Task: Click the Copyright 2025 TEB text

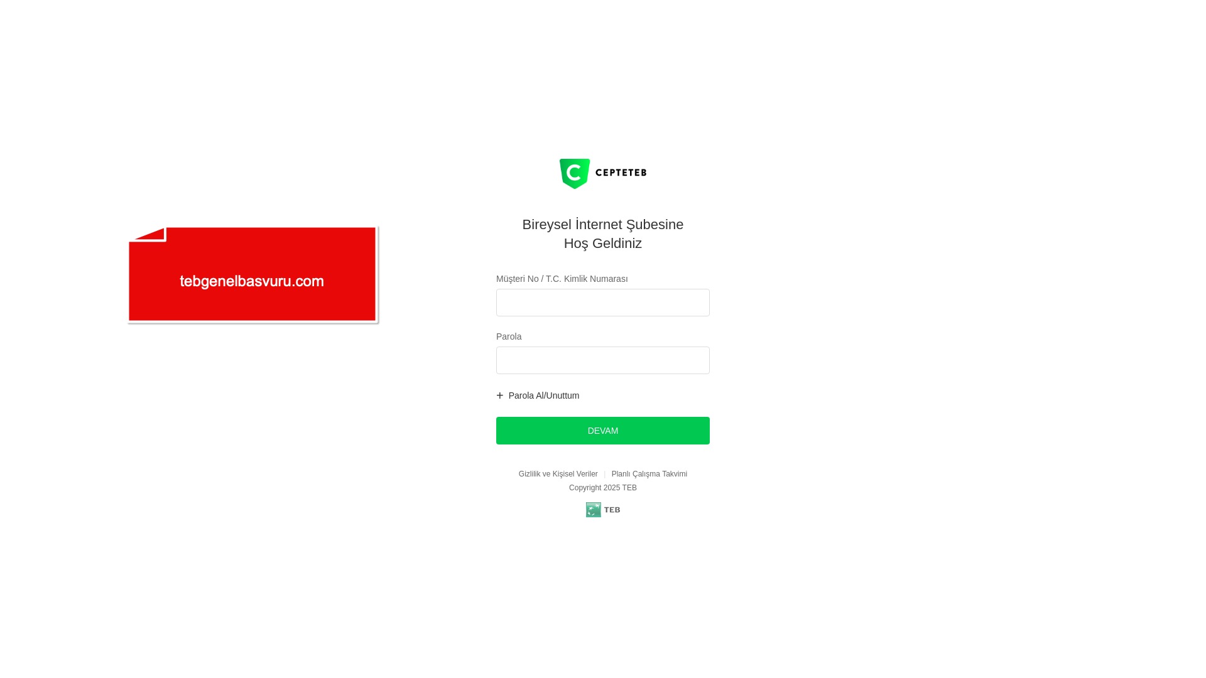Action: click(603, 488)
